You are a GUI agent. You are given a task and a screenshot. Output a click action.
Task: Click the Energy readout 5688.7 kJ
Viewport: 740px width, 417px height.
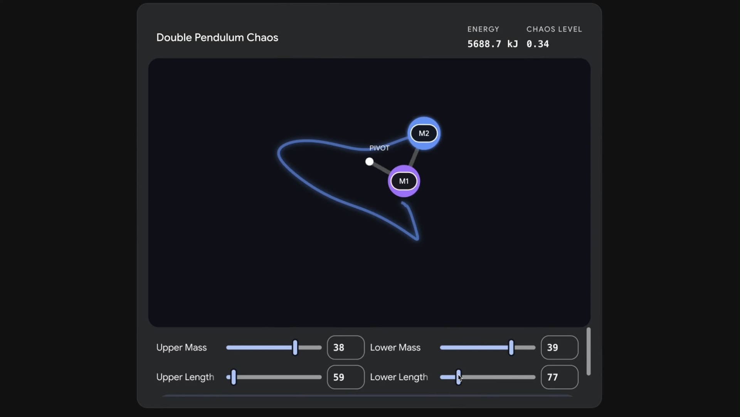click(492, 44)
